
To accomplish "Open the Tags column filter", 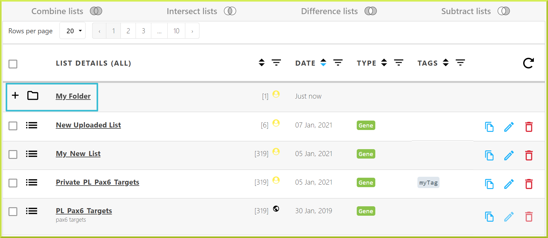I will click(x=460, y=63).
